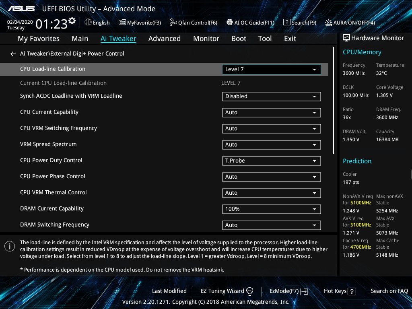Open DRAM Current Capability dropdown
Viewport: 412px width, 309px height.
point(272,209)
